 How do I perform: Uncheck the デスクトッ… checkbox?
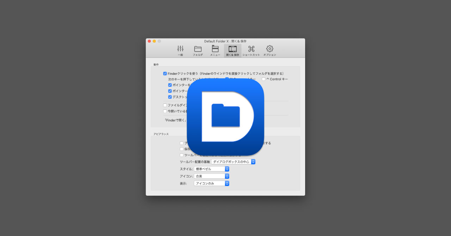[170, 97]
